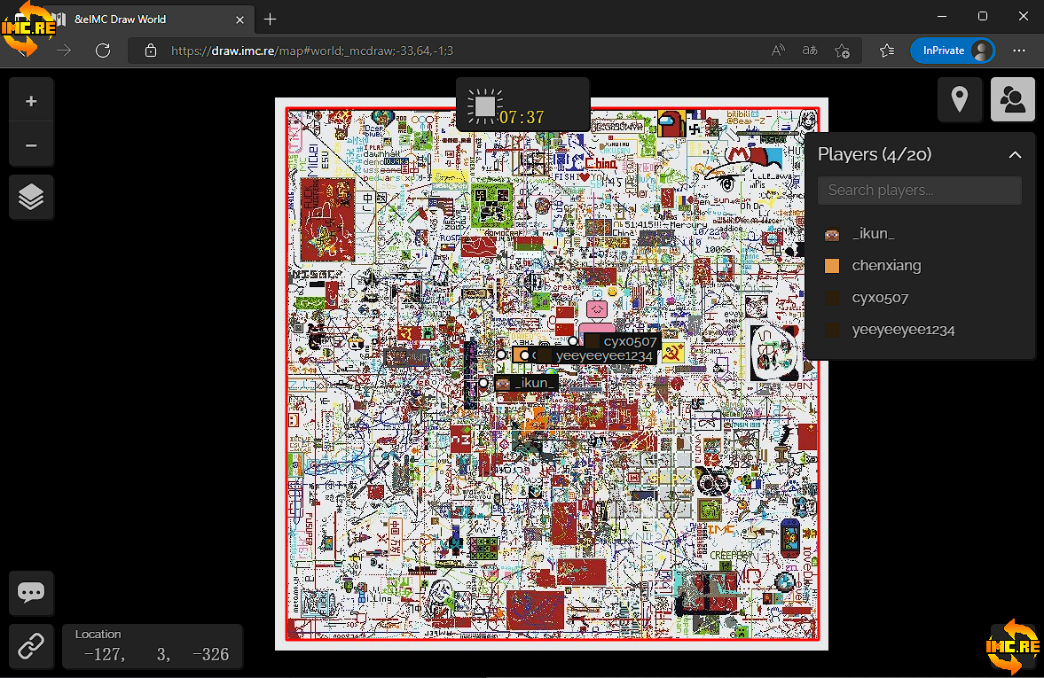
Task: Open the InPrivate profile button
Action: [952, 51]
